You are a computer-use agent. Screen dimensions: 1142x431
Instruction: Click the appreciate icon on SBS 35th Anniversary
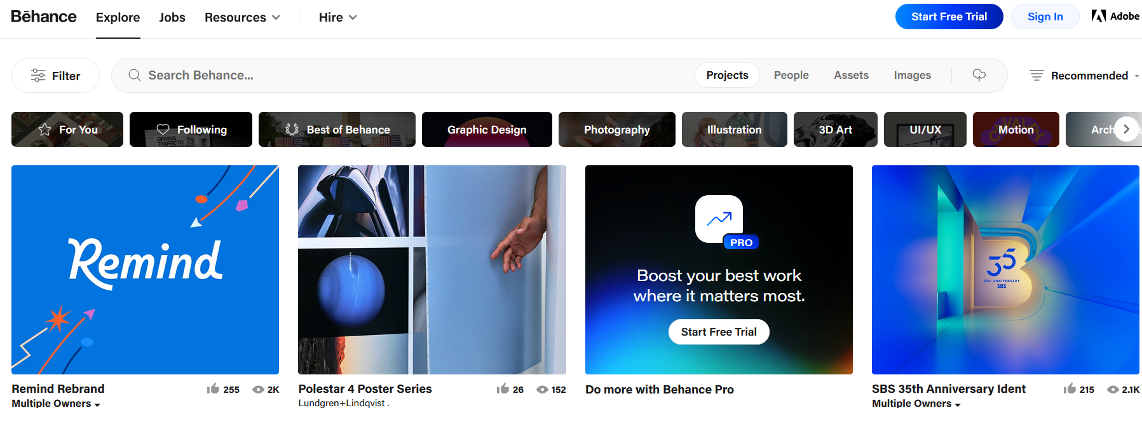click(x=1070, y=388)
